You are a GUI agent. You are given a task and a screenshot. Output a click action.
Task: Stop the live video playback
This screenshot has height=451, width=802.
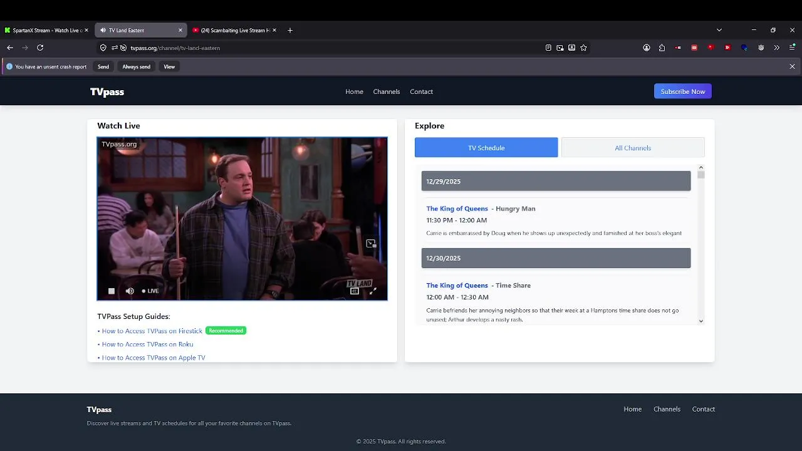click(112, 291)
